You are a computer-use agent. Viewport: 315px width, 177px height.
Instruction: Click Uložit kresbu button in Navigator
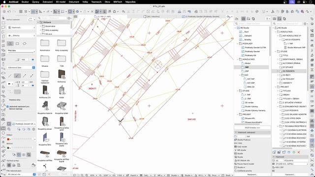252,128
